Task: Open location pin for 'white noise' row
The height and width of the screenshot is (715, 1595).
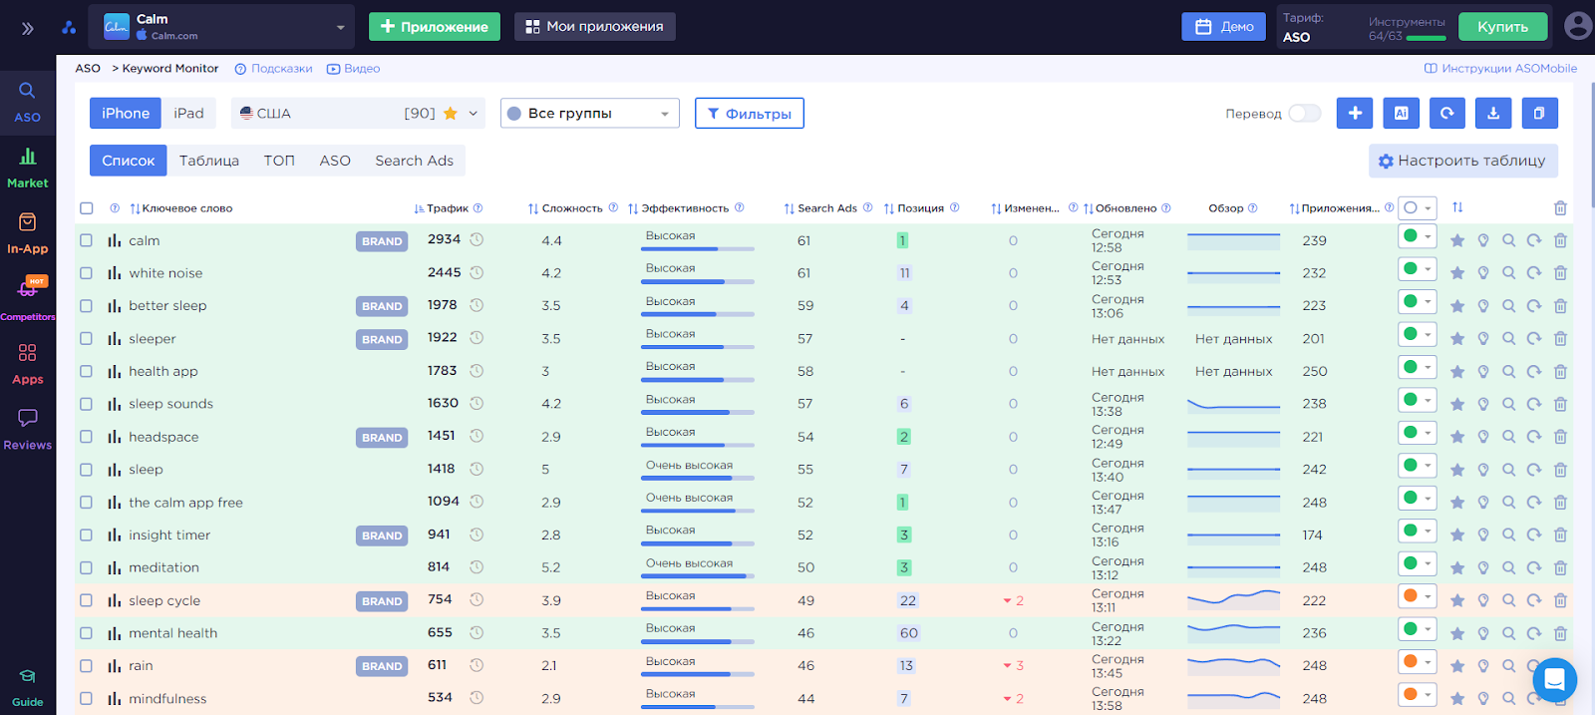Action: coord(1483,273)
